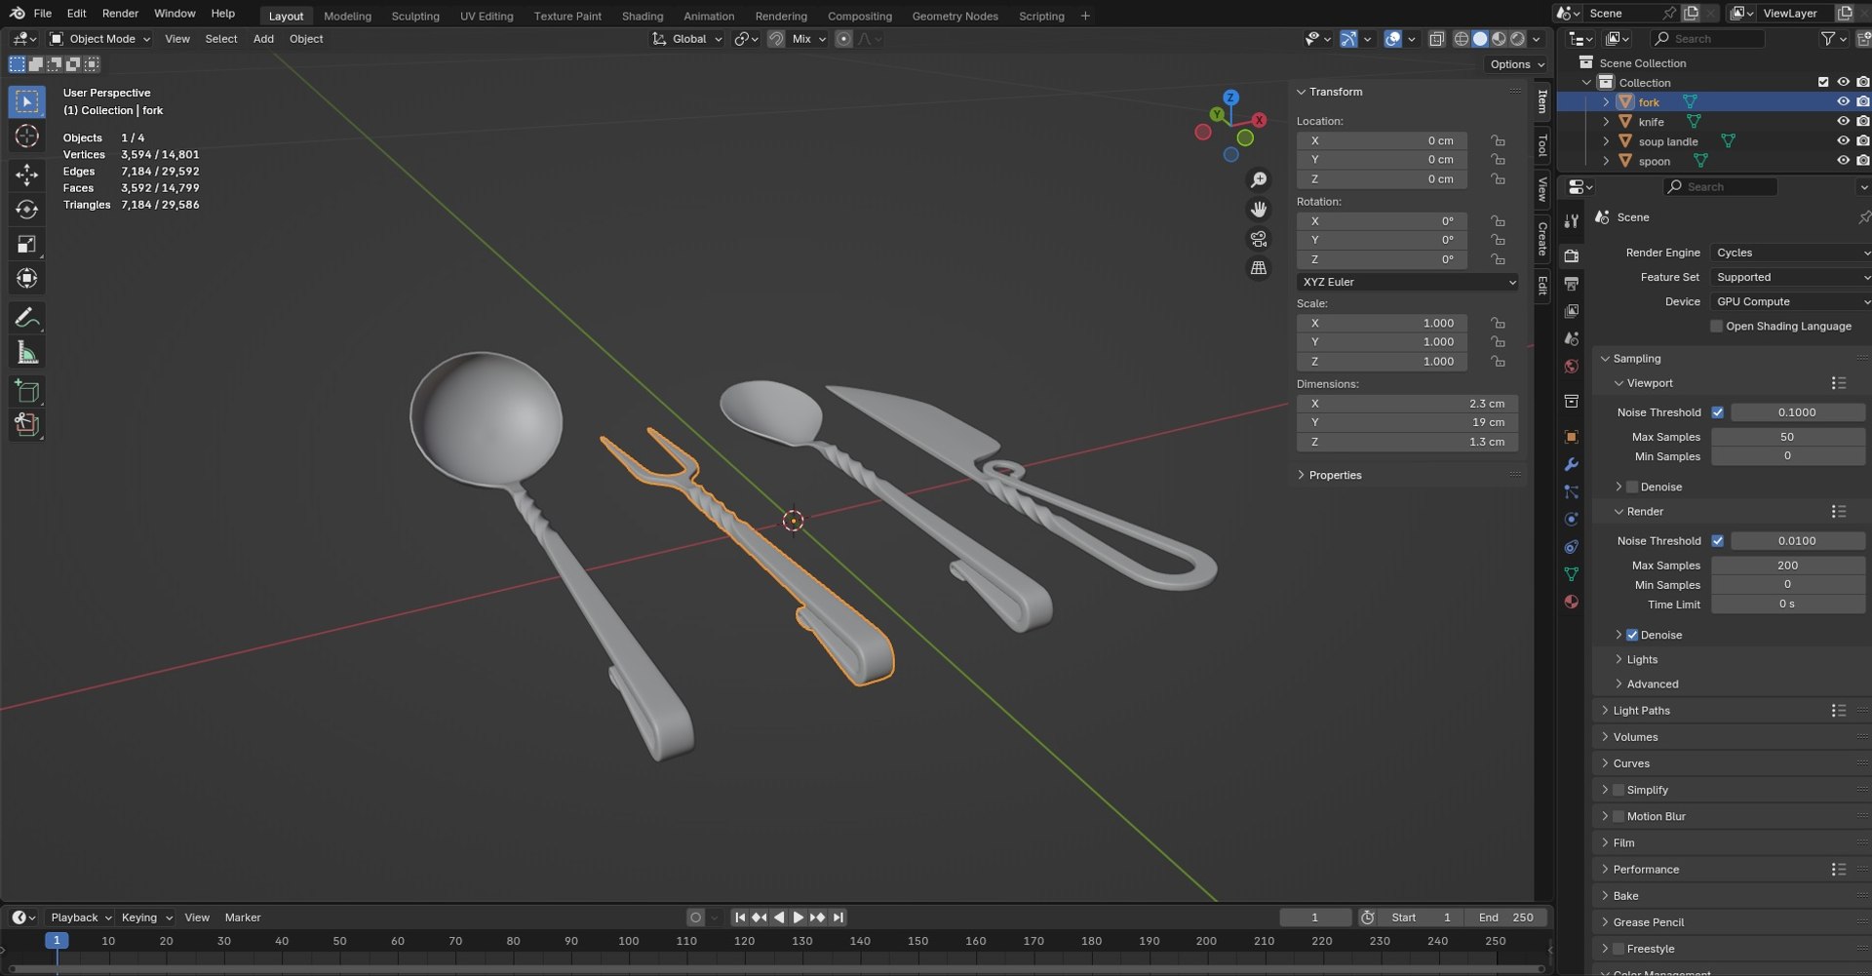Open the Modifier properties wrench icon

1571,465
